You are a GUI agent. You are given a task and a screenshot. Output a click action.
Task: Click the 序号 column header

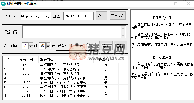(x=8, y=59)
